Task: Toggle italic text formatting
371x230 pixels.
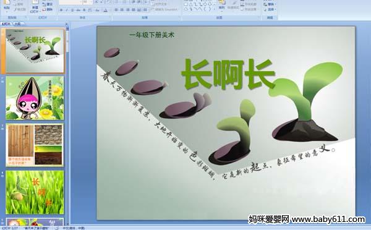Action: point(67,10)
